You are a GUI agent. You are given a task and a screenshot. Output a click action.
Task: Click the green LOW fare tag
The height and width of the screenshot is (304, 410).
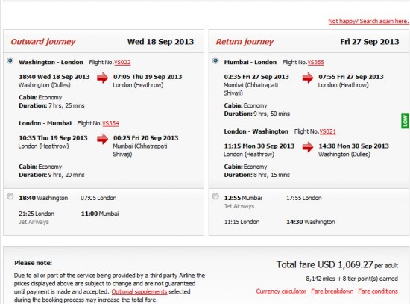coord(405,121)
